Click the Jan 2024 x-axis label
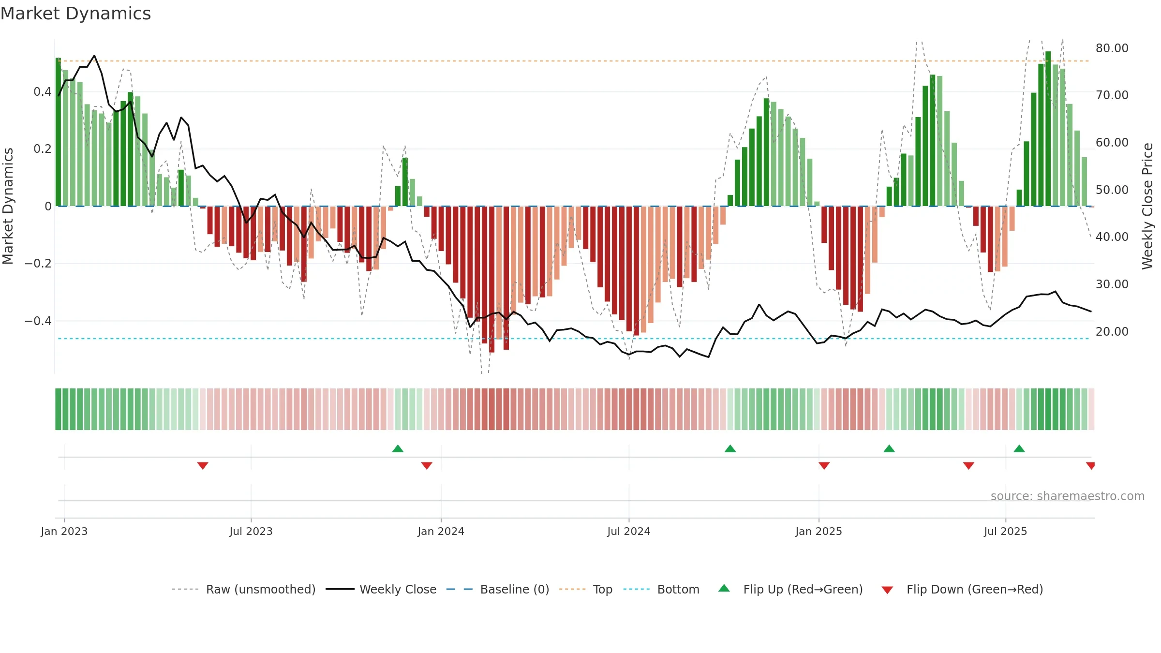 click(x=441, y=531)
